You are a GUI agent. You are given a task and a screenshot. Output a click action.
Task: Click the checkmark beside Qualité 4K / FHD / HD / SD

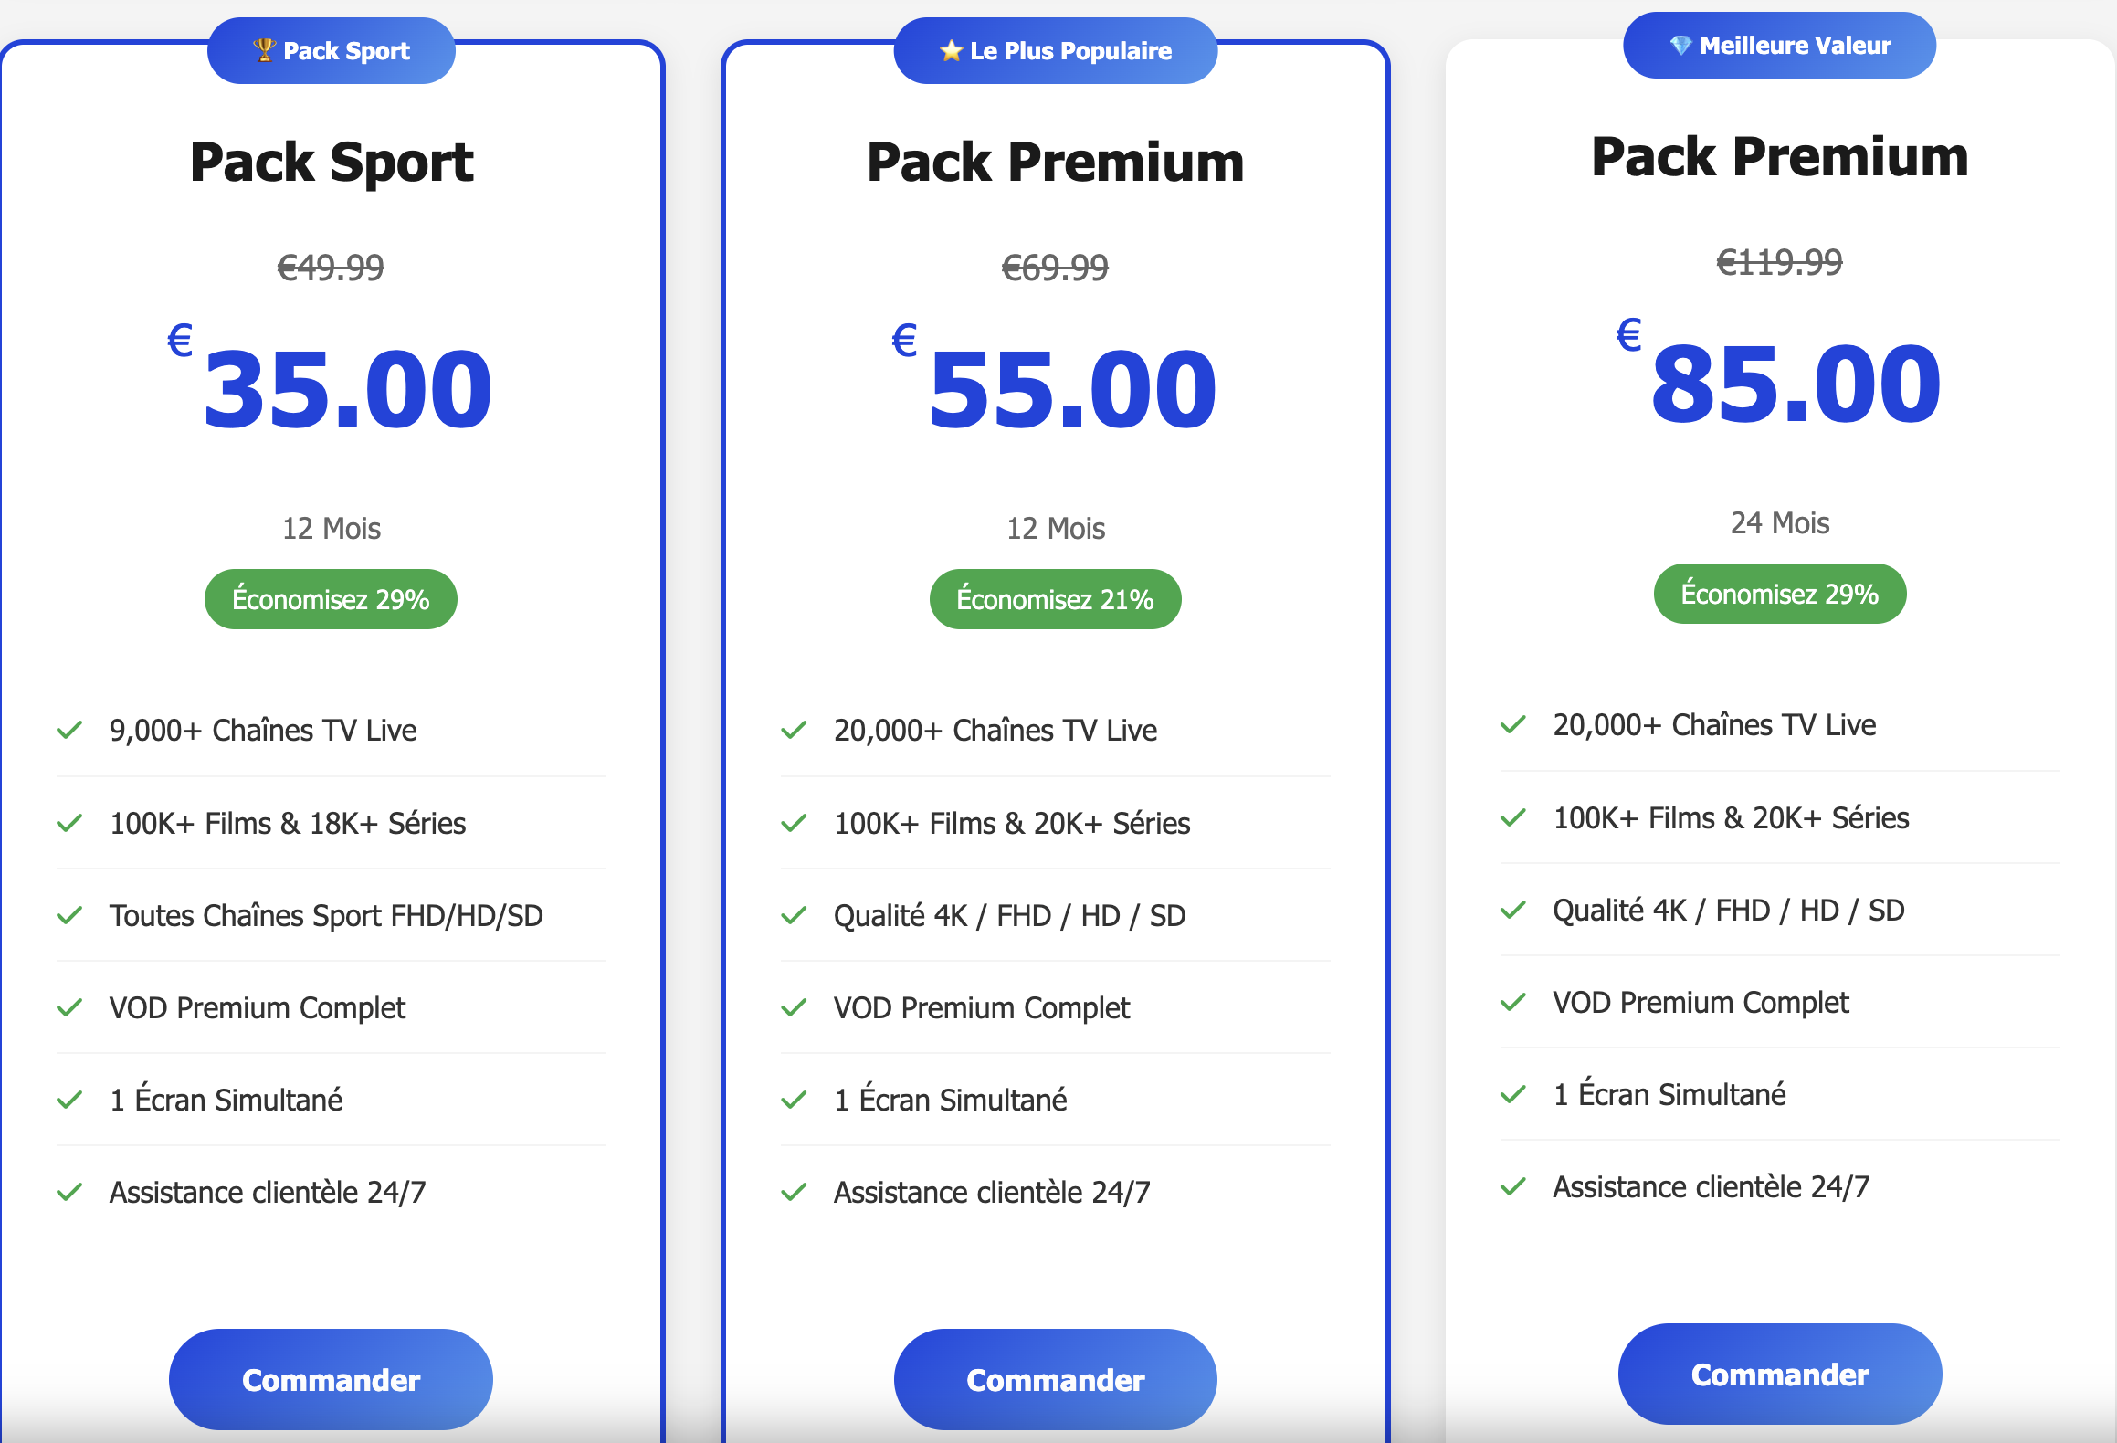pyautogui.click(x=794, y=915)
